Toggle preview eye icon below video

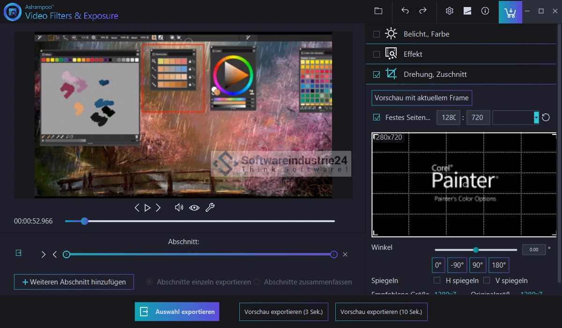pyautogui.click(x=194, y=208)
